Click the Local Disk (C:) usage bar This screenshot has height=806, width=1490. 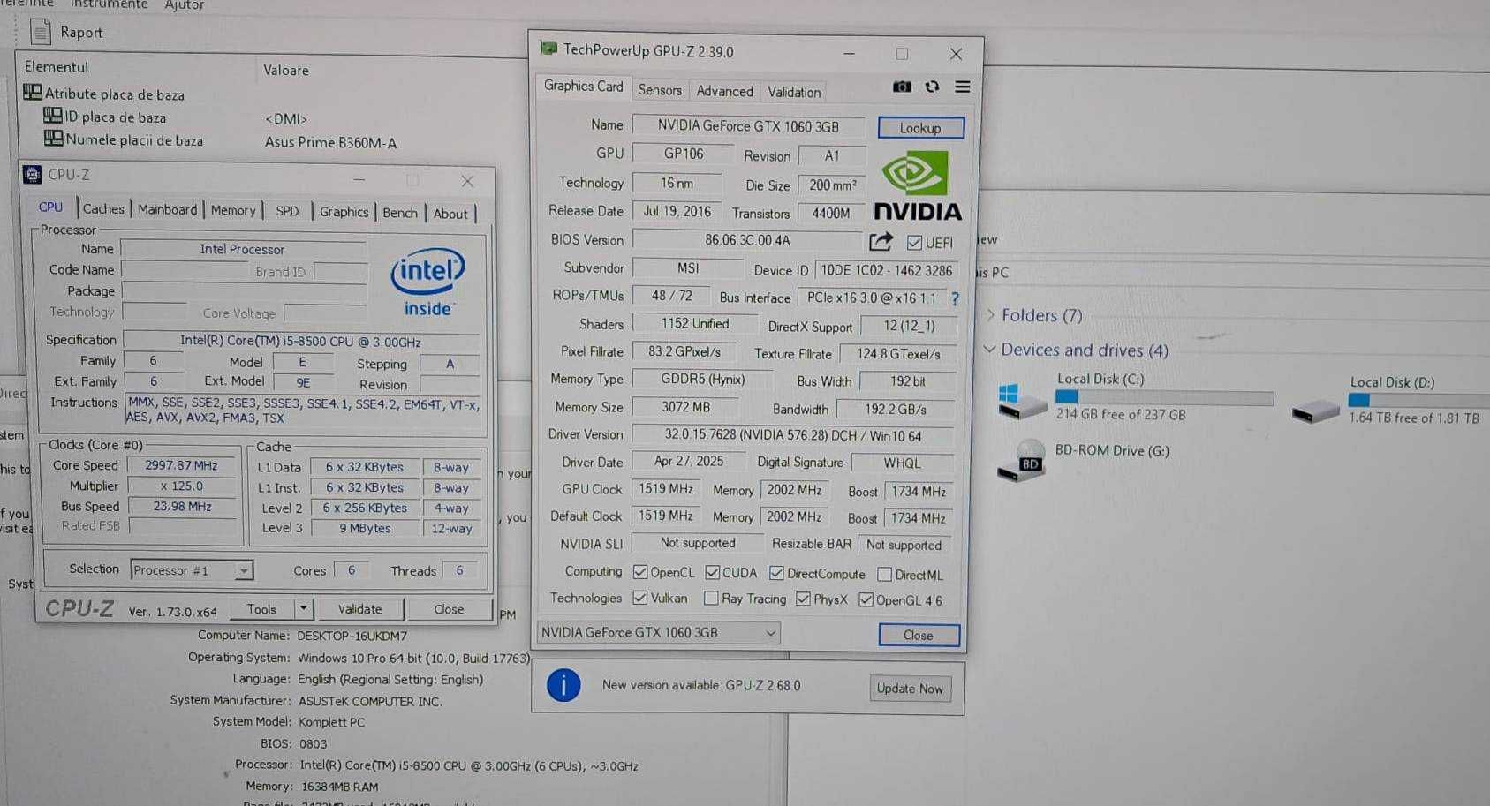point(1165,397)
